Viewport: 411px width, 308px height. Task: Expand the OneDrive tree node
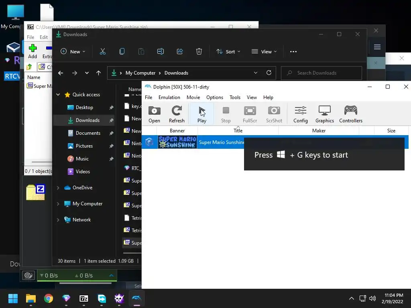point(58,188)
